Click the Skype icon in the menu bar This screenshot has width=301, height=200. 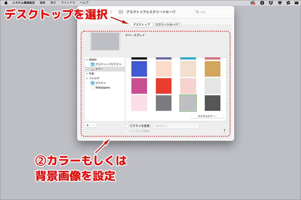click(262, 3)
